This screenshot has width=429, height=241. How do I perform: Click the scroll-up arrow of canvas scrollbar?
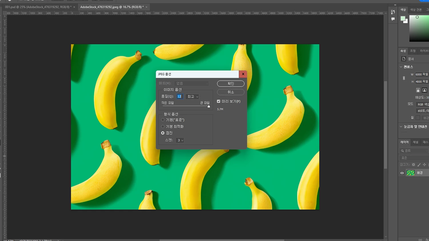pos(386,13)
